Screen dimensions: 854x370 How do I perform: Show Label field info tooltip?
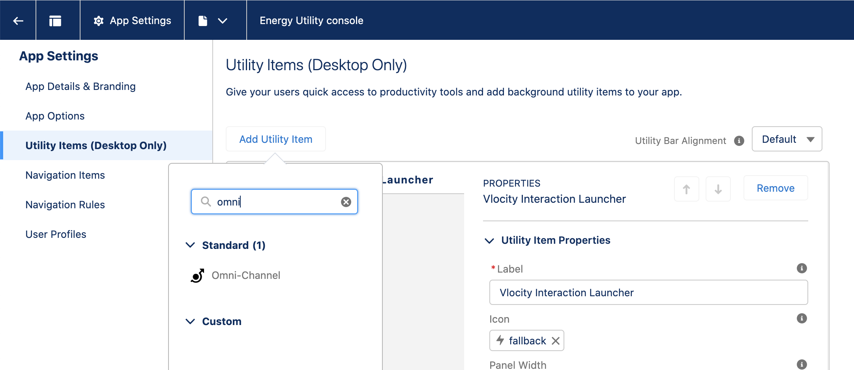(802, 268)
